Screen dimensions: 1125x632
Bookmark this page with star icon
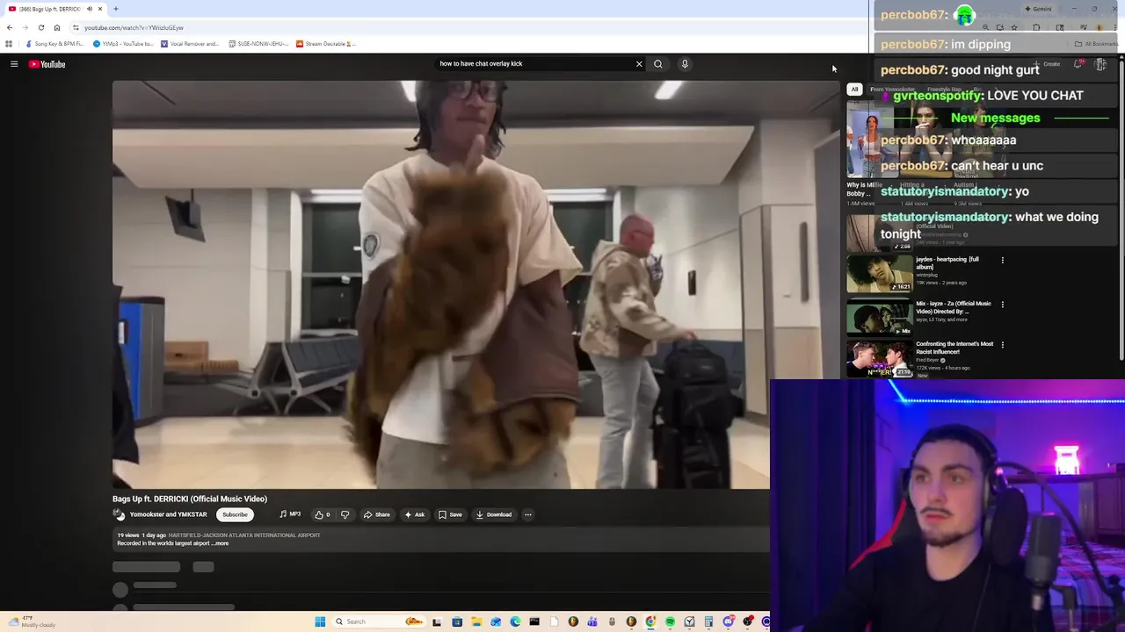pyautogui.click(x=1013, y=27)
